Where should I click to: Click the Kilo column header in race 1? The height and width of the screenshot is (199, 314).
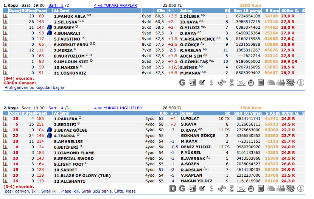tap(160, 11)
